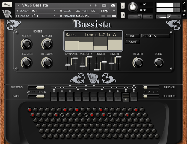Open the Purge dropdown menu
The image size is (187, 144).
tap(108, 11)
